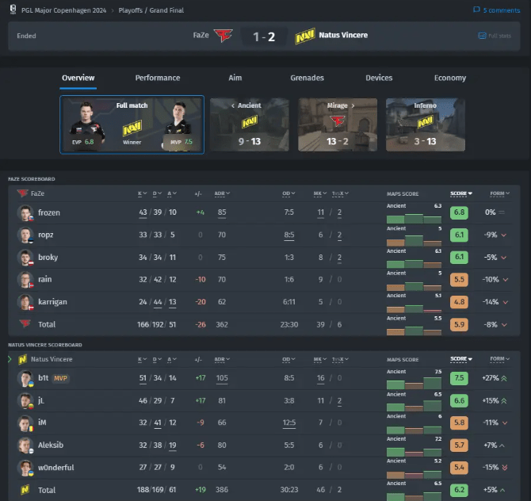
Task: Switch to the Performance tab
Action: (x=158, y=78)
